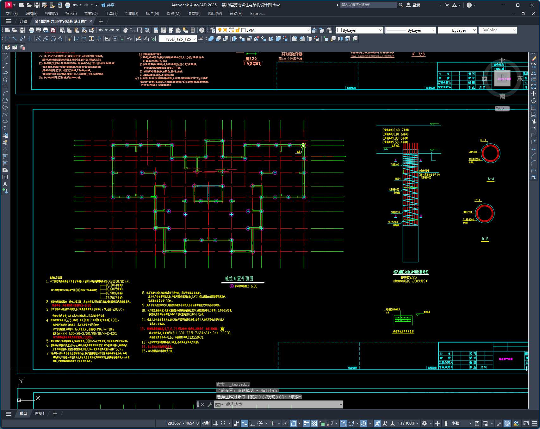Select the Linear dimension tool
540x429 pixels.
[8, 39]
